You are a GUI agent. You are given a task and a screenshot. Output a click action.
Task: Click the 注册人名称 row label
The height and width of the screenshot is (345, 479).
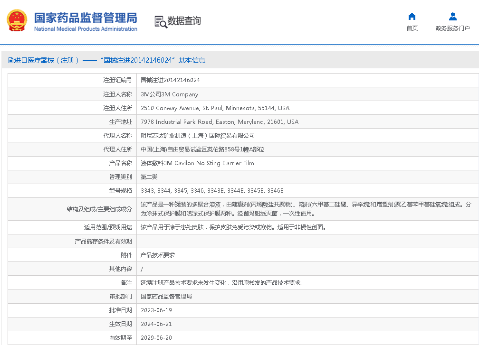pos(118,94)
